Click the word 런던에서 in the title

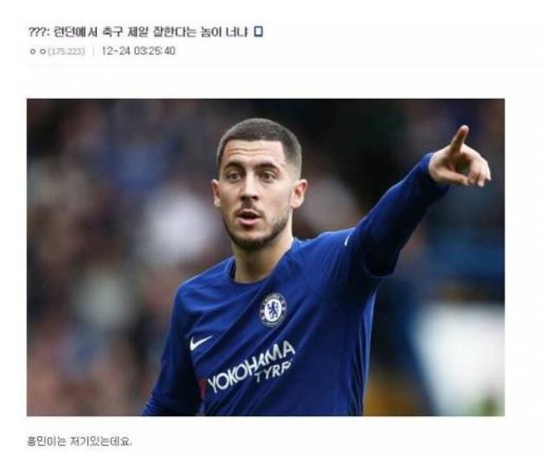[x=75, y=32]
